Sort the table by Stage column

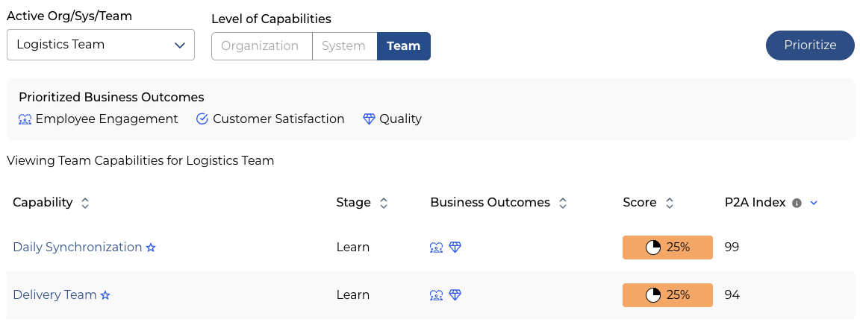(x=384, y=203)
